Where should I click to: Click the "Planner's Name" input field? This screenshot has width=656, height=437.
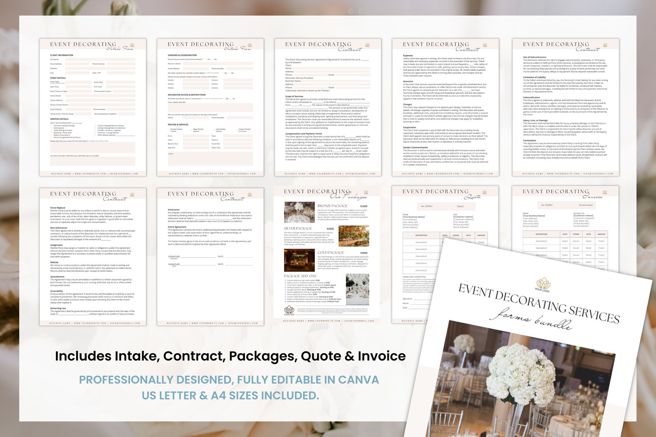coord(217,64)
